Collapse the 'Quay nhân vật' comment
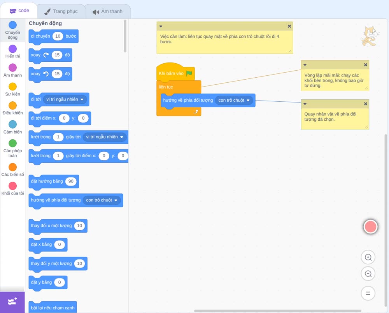This screenshot has width=389, height=313. click(305, 104)
